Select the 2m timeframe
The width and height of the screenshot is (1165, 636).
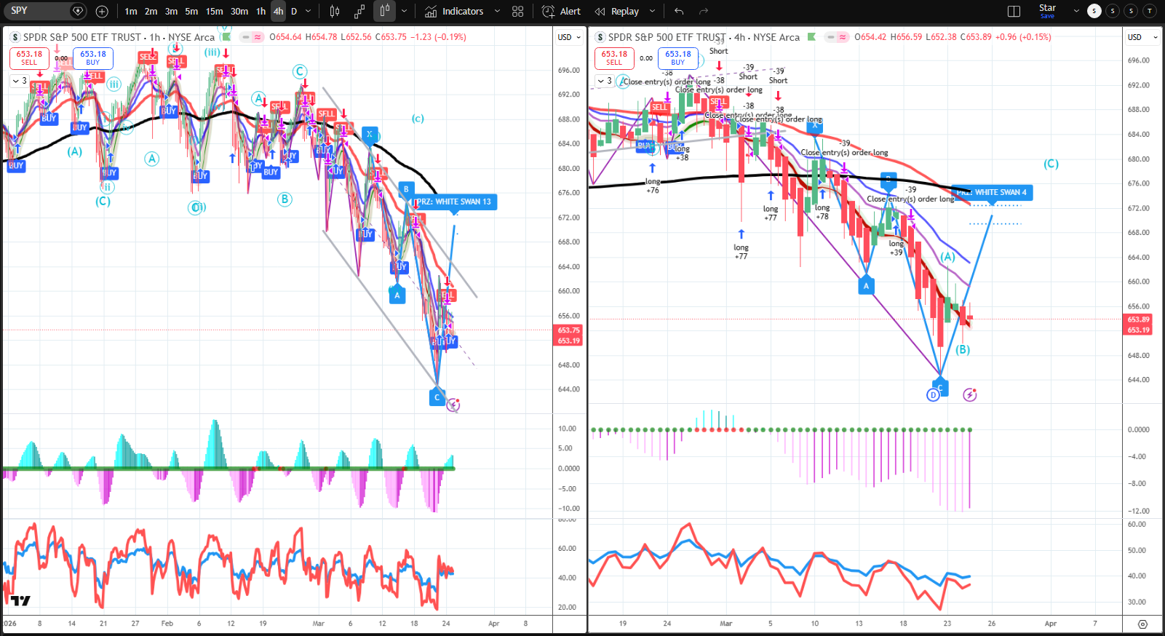click(x=151, y=11)
